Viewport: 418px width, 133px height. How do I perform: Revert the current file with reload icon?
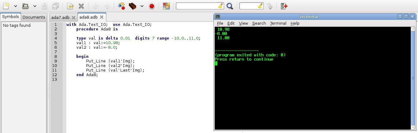click(x=70, y=6)
